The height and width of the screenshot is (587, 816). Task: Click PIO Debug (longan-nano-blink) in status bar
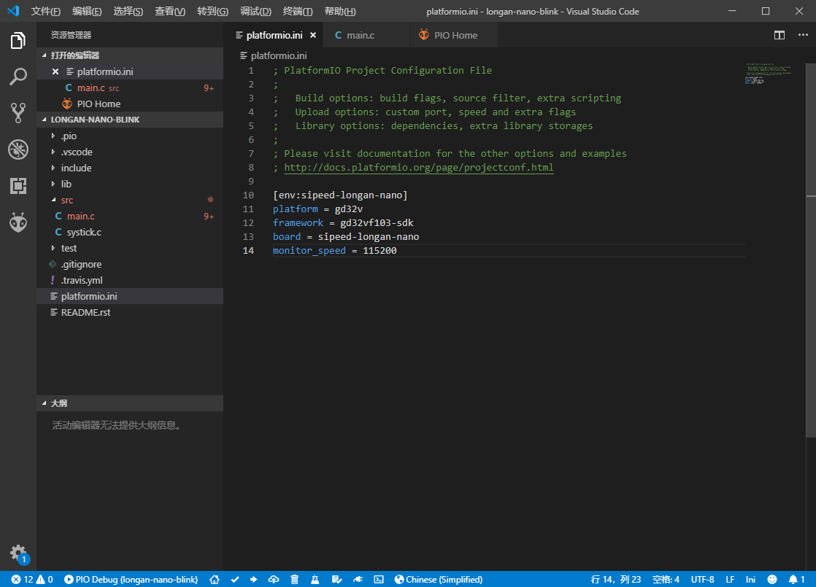(x=131, y=579)
